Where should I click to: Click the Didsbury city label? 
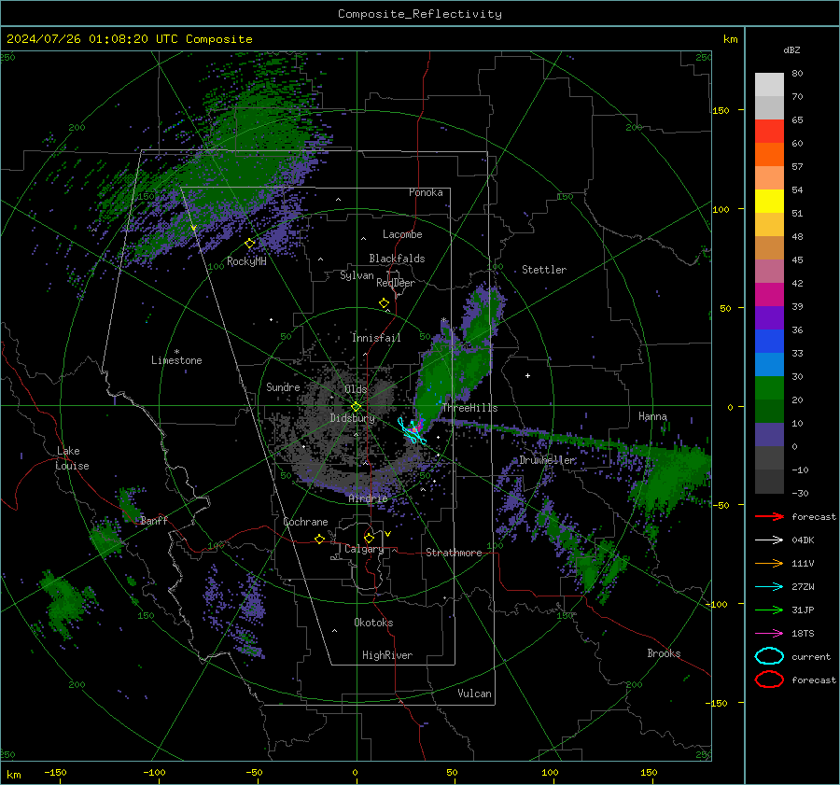pos(352,418)
